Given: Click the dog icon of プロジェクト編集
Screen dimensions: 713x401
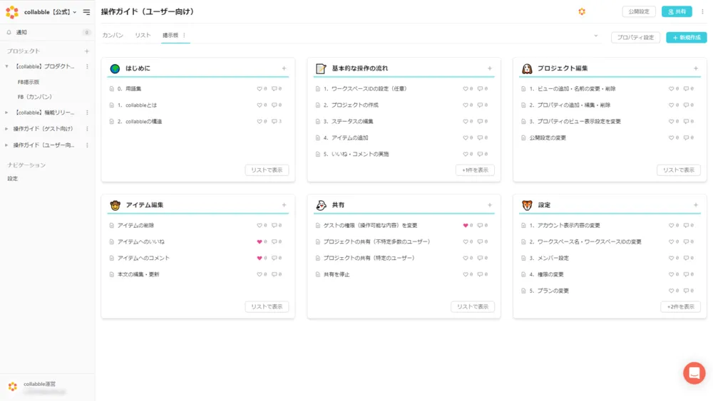Looking at the screenshot, I should 527,68.
